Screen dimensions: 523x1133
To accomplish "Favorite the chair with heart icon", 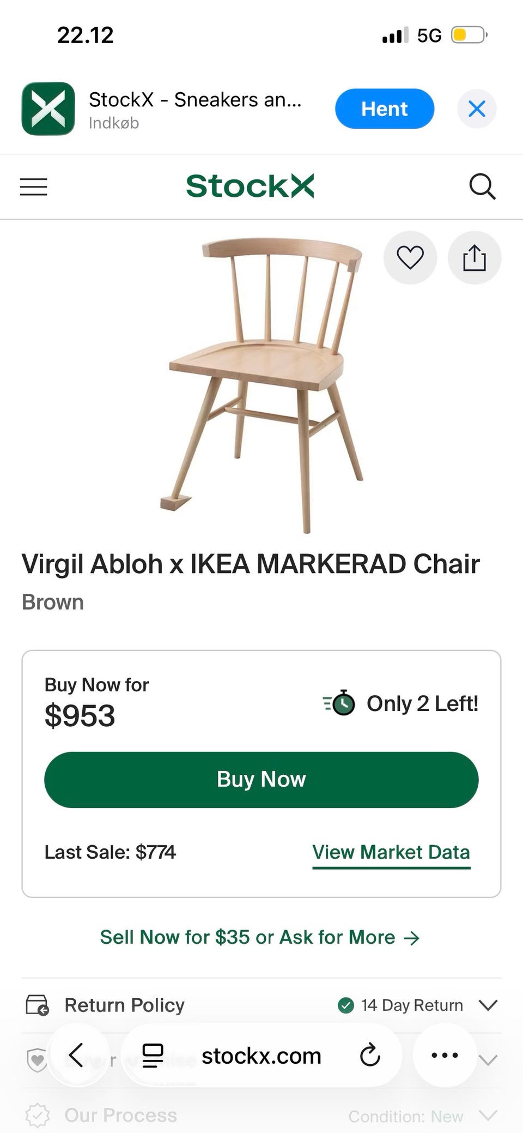I will click(410, 257).
